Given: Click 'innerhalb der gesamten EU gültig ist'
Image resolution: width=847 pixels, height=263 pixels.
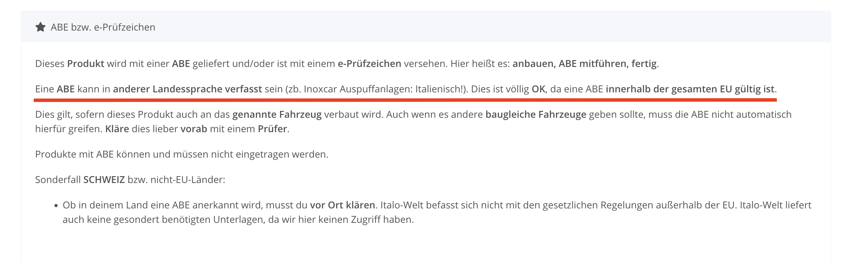Looking at the screenshot, I should pos(690,89).
